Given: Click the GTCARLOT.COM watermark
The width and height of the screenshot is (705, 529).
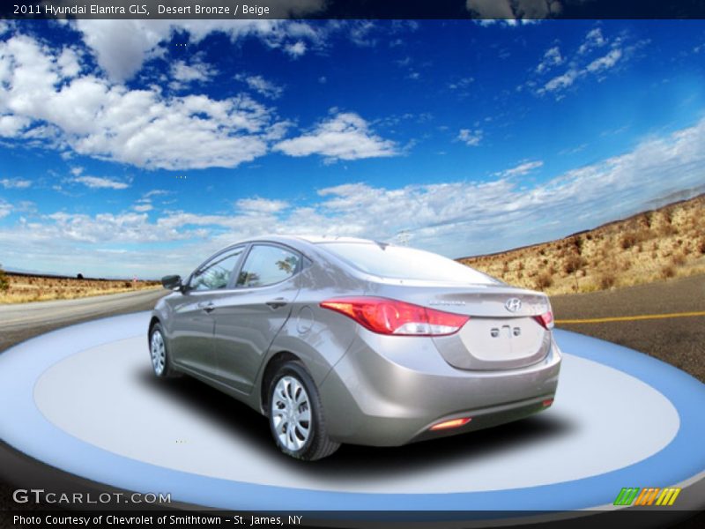Looking at the screenshot, I should [92, 497].
